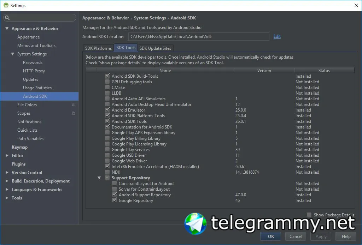The height and width of the screenshot is (245, 362).
Task: Open Notifications settings
Action: pyautogui.click(x=29, y=122)
